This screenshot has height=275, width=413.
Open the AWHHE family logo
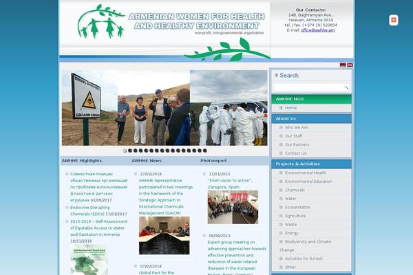100,21
